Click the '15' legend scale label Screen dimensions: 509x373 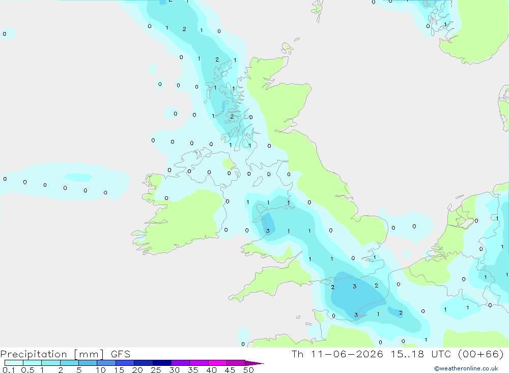pyautogui.click(x=119, y=370)
